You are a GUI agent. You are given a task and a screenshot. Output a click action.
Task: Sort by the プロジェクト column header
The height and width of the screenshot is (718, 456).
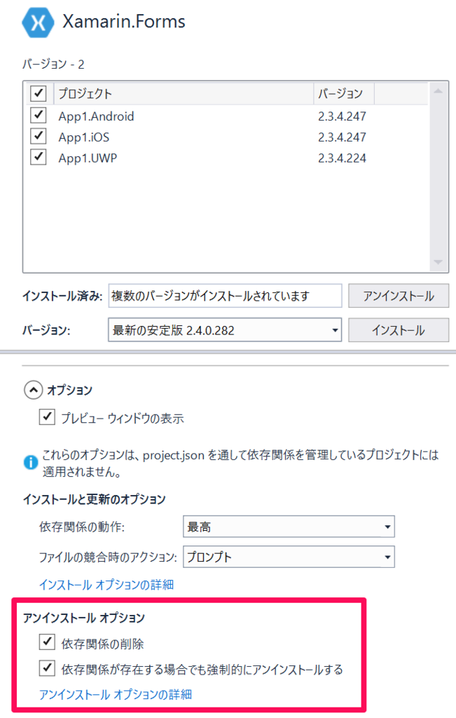(184, 93)
